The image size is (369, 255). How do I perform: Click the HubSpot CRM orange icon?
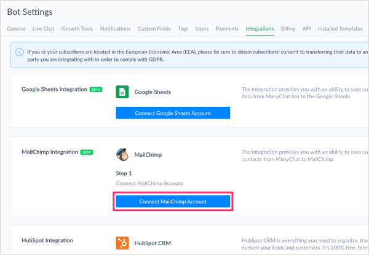(122, 243)
